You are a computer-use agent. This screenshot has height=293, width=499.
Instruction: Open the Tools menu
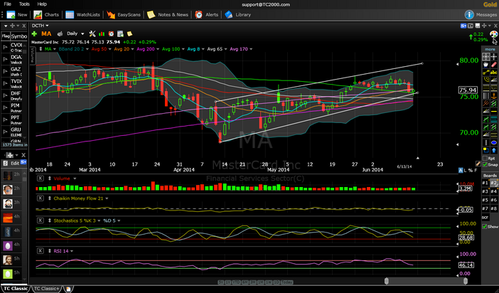[24, 4]
